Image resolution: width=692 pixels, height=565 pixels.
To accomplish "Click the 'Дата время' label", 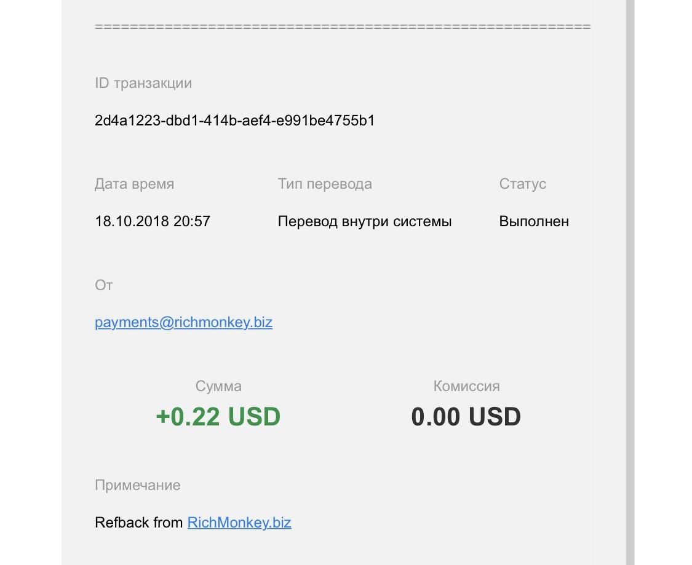I will point(135,184).
